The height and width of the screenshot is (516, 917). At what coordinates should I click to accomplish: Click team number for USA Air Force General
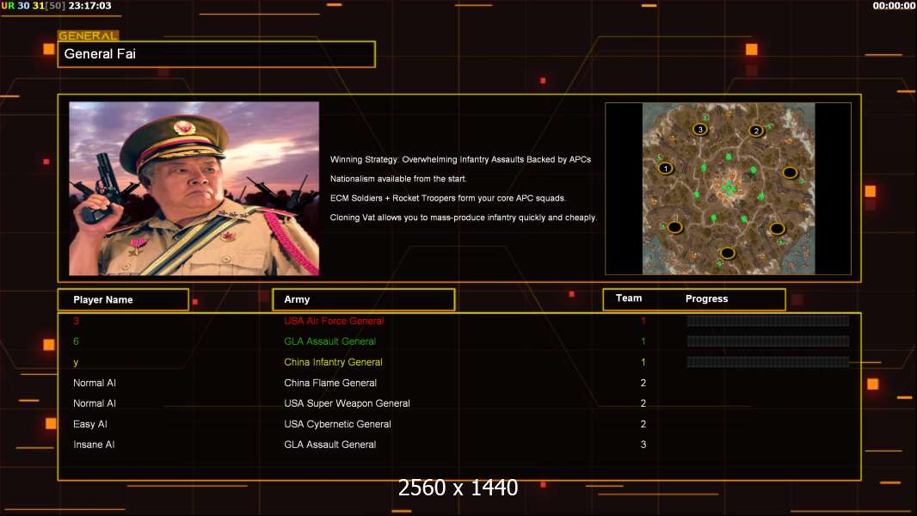pos(643,320)
